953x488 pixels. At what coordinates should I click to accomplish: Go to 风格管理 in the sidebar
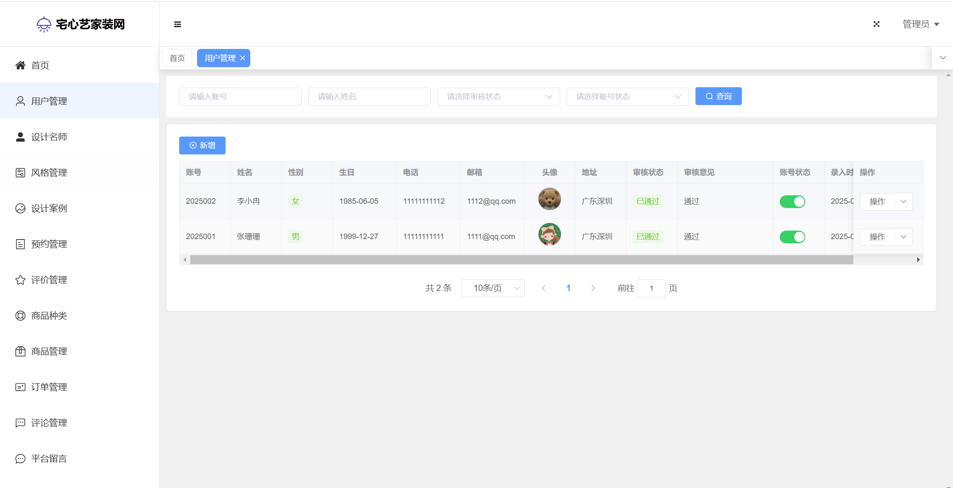click(49, 173)
